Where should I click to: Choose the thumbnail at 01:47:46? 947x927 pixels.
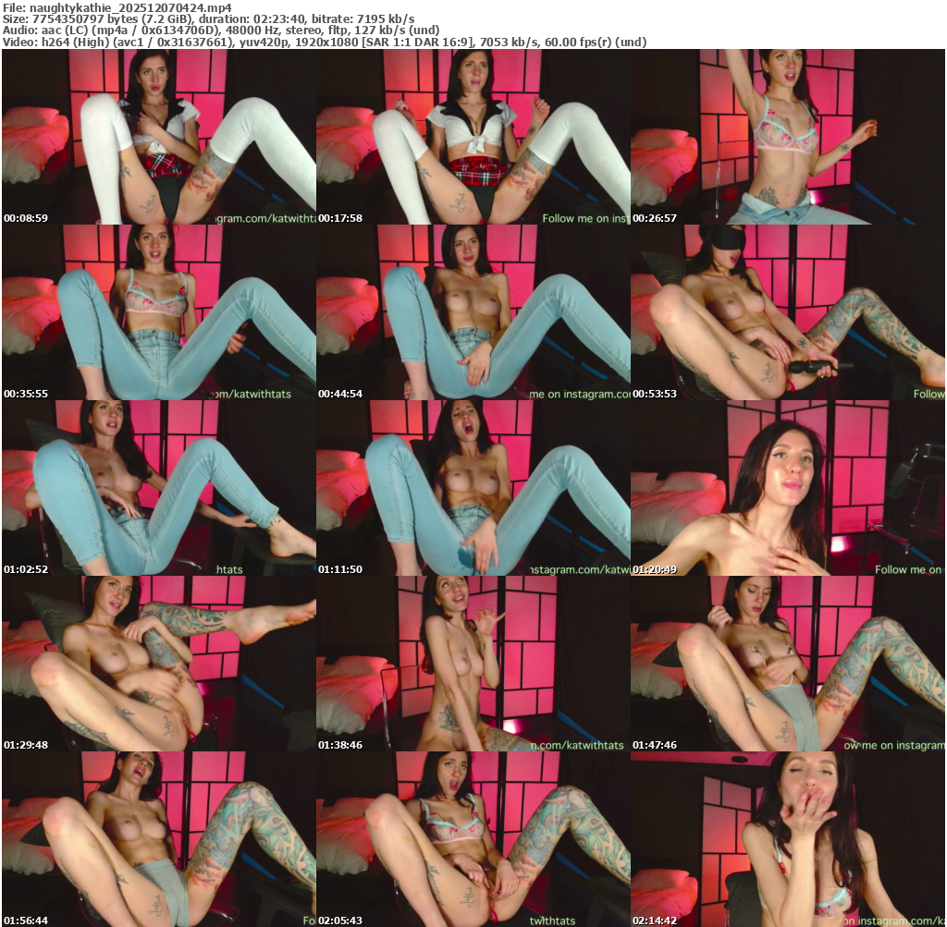tap(788, 664)
